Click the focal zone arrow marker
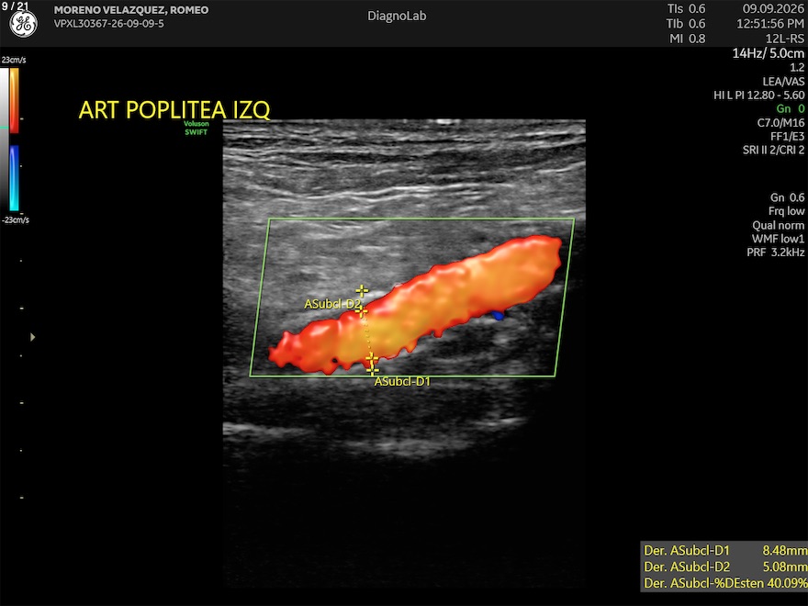808x606 pixels. pyautogui.click(x=32, y=337)
